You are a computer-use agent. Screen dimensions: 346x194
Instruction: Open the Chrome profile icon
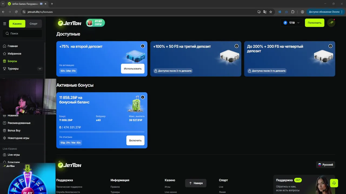click(302, 12)
